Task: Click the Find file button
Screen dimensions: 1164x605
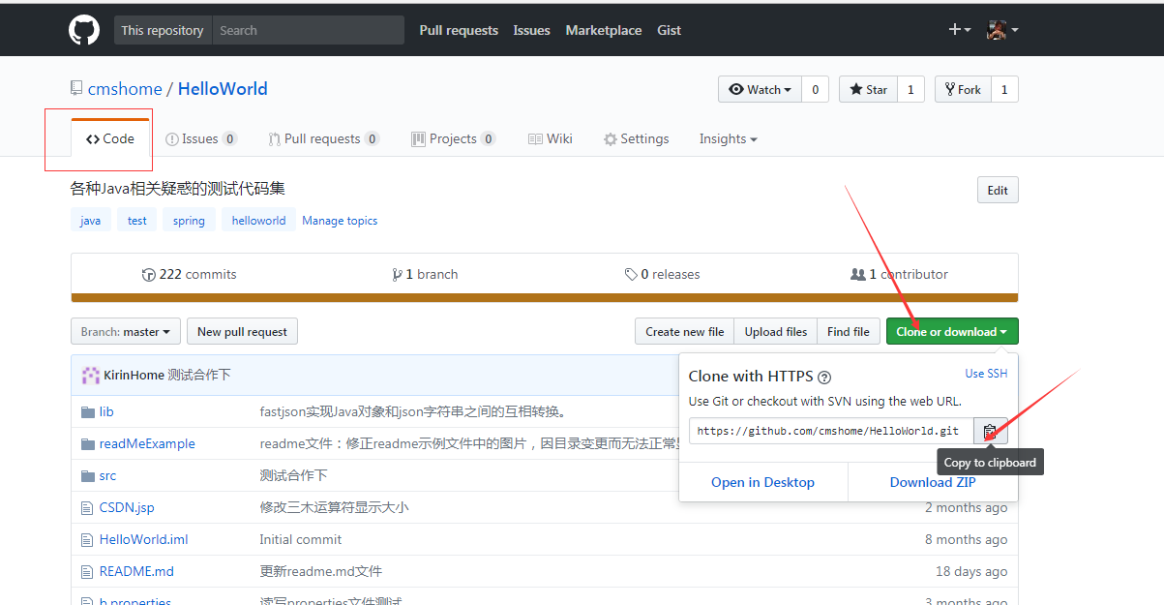Action: (849, 332)
